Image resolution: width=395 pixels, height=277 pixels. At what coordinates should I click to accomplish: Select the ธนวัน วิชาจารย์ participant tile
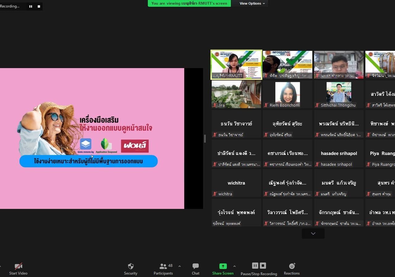coord(236,124)
